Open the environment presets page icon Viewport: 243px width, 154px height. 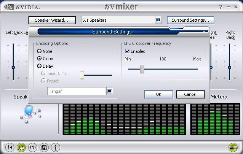(44, 148)
